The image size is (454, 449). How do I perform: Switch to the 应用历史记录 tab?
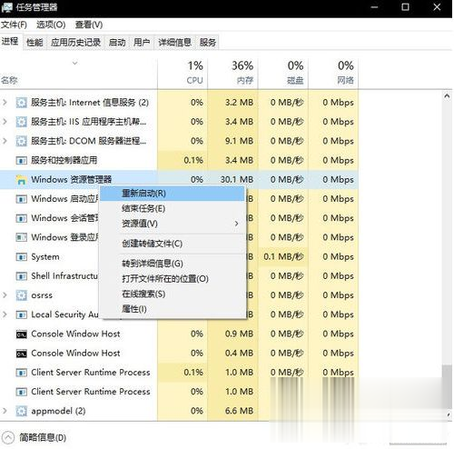pyautogui.click(x=75, y=43)
